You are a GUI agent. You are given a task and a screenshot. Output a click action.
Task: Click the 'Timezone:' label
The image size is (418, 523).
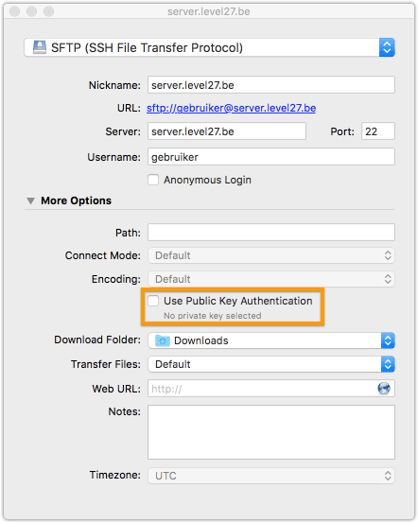pyautogui.click(x=115, y=475)
